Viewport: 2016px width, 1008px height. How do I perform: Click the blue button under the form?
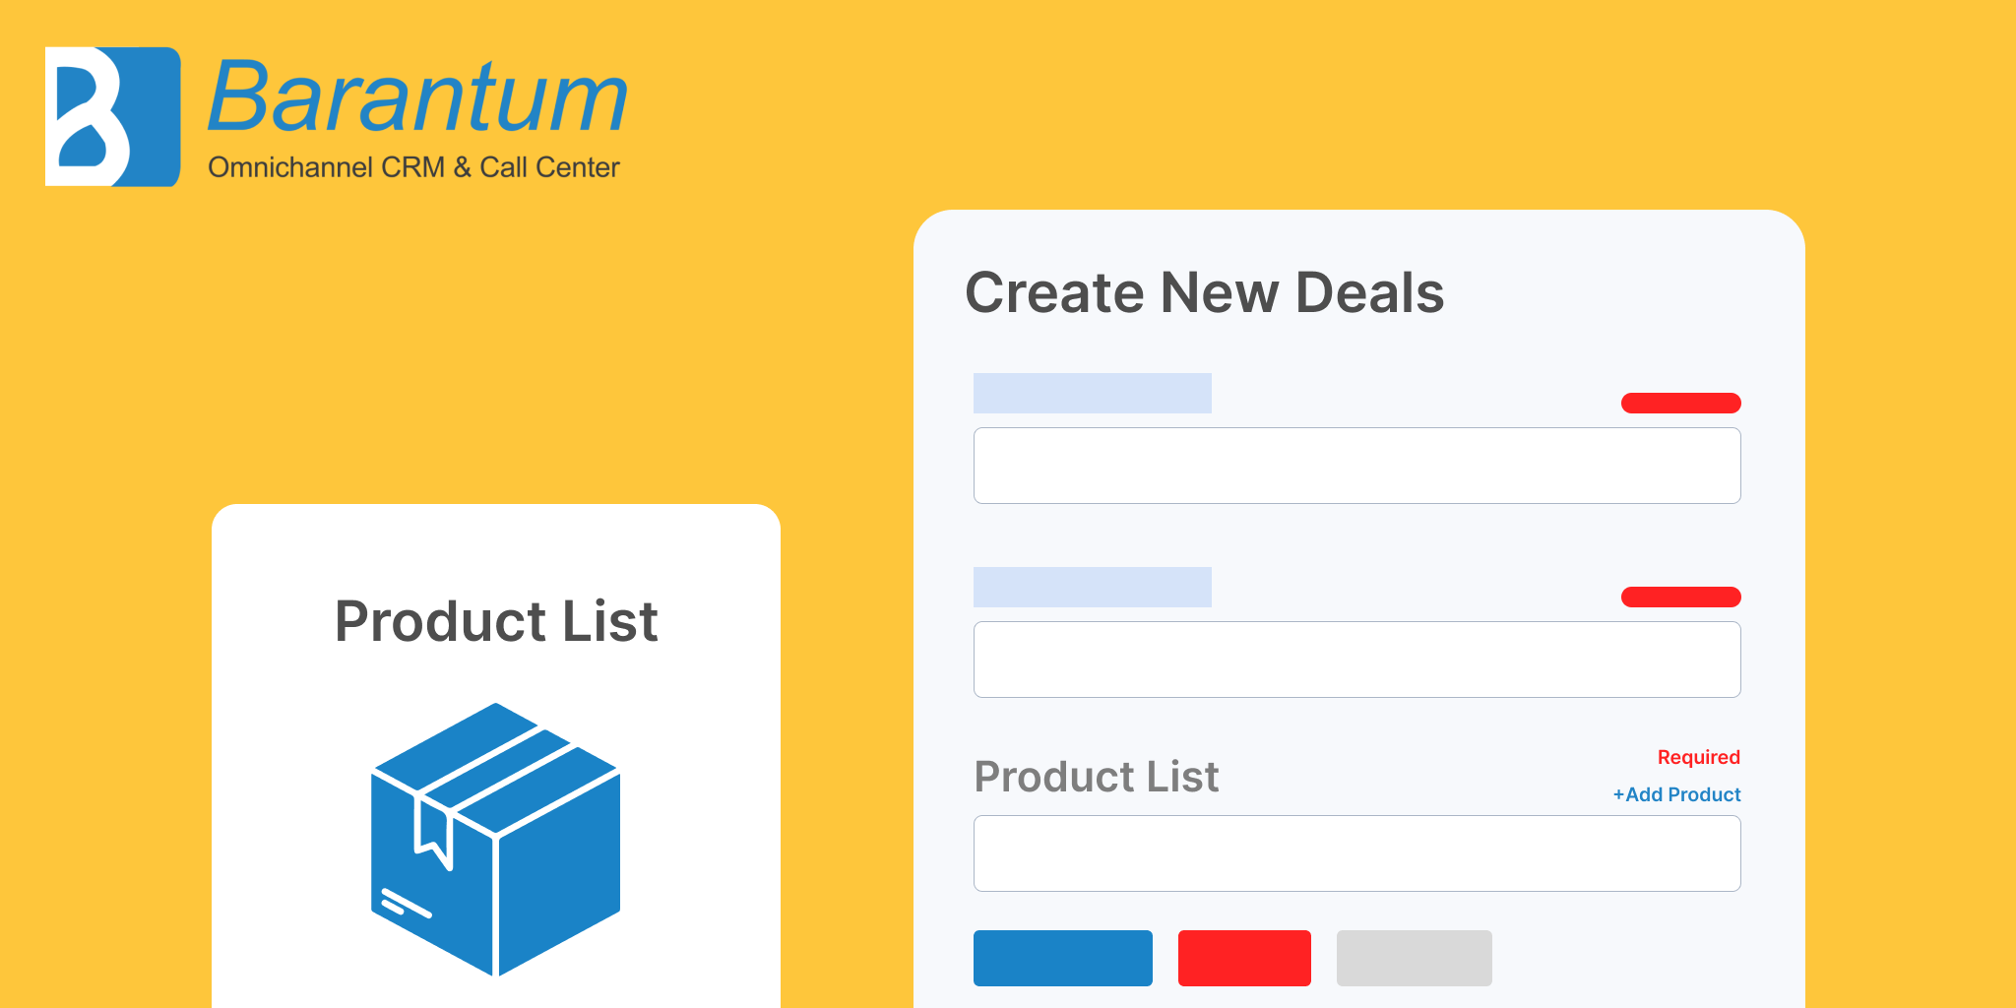coord(1063,958)
